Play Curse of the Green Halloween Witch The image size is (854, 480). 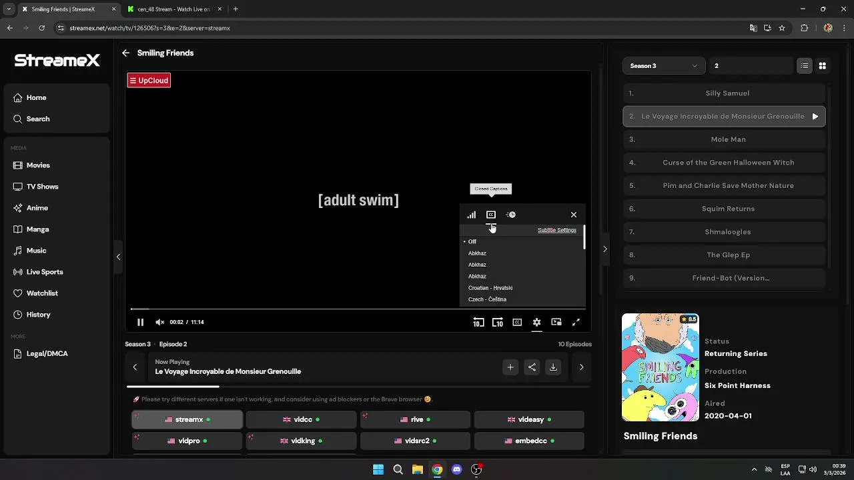click(x=724, y=163)
